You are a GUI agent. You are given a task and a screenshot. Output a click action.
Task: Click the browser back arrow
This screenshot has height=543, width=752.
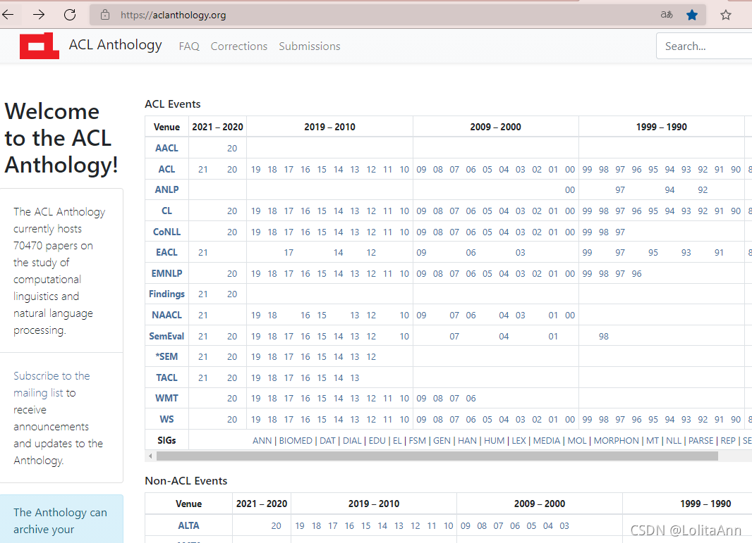[8, 15]
